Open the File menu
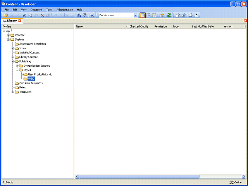The image size is (248, 186). (x=7, y=10)
